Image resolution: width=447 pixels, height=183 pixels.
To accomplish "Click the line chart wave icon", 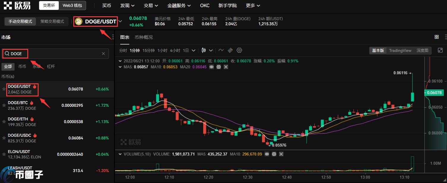I will coord(221,50).
